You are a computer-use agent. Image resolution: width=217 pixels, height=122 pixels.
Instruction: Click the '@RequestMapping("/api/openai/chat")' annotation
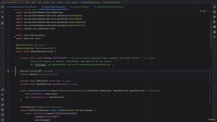(36, 48)
